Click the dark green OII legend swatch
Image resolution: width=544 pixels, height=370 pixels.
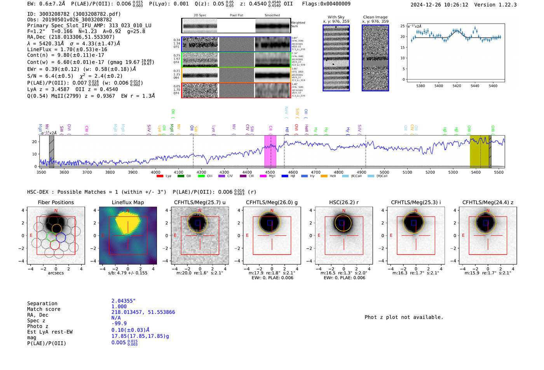click(x=181, y=176)
